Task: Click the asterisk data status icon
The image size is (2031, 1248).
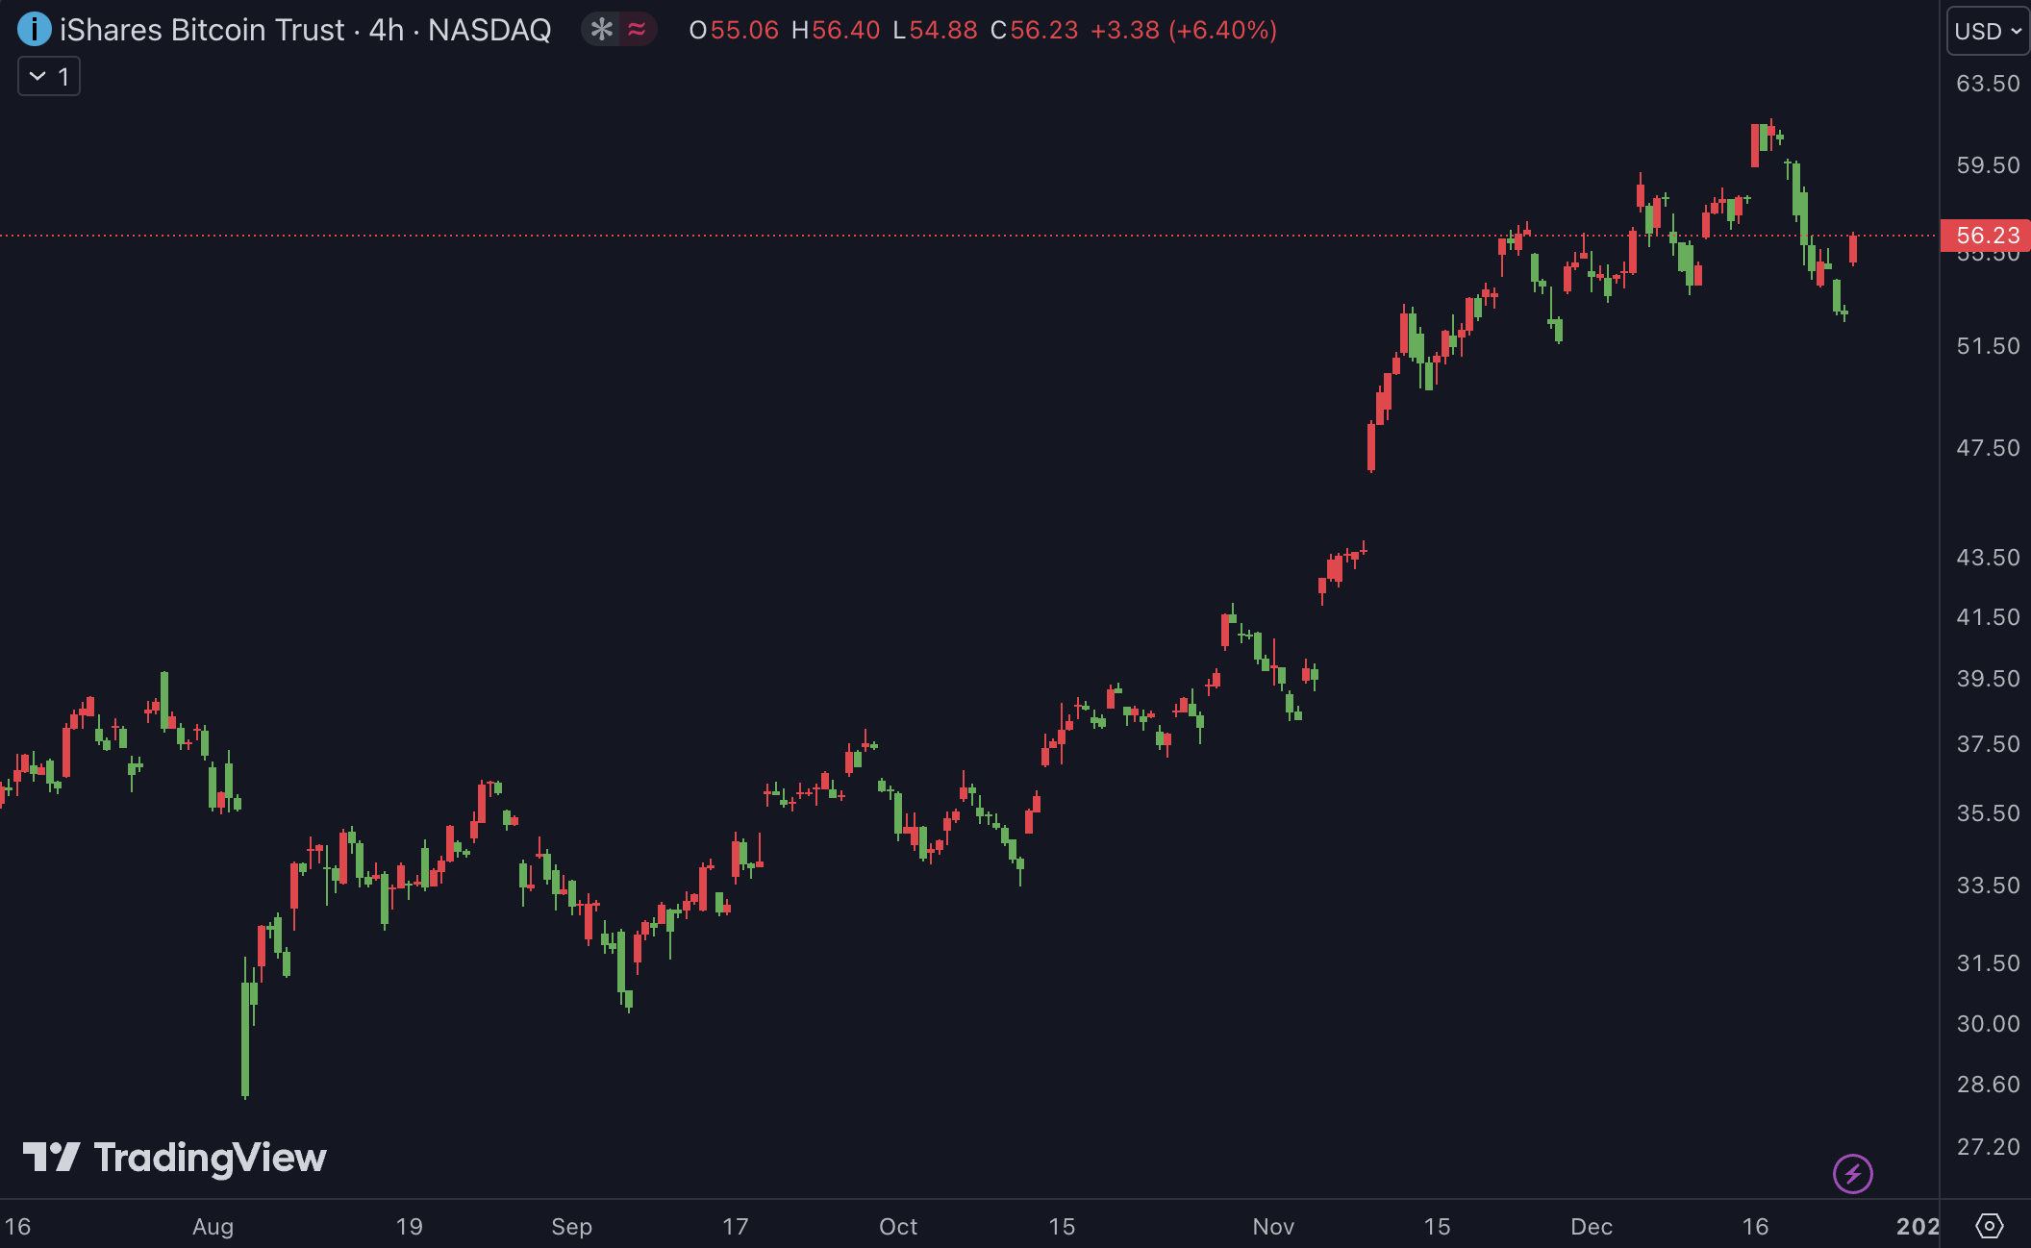Action: pos(602,30)
